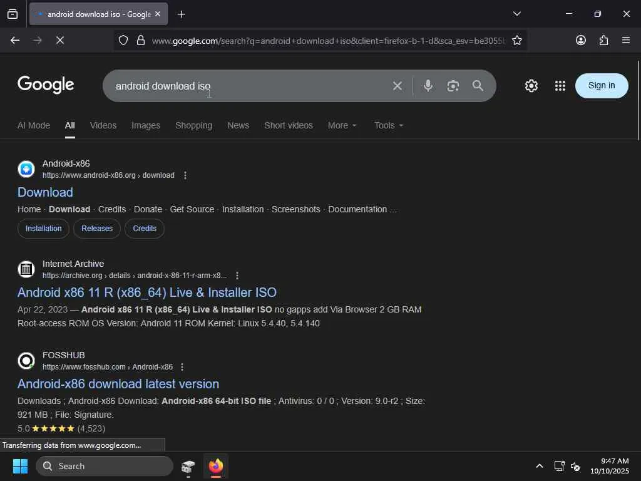Click the Sign in button
641x481 pixels.
602,85
